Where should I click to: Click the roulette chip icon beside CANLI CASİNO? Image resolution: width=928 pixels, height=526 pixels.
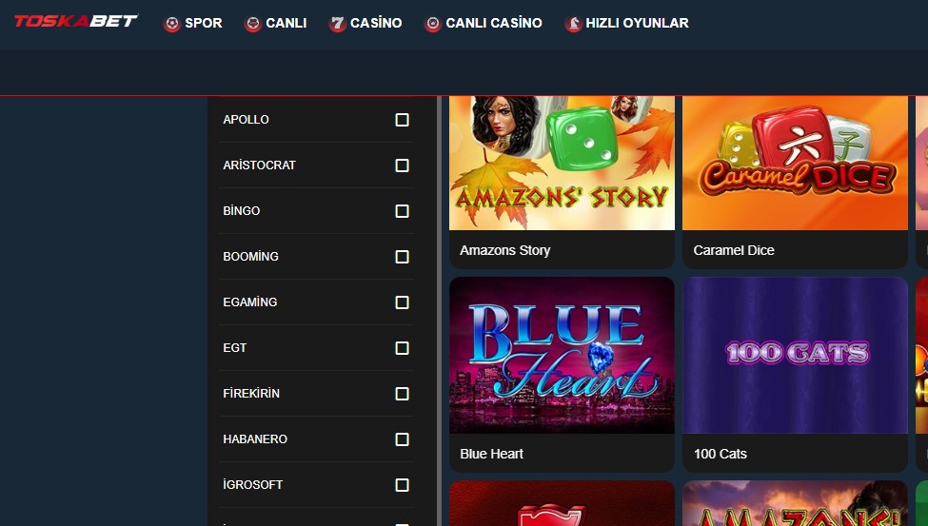coord(433,24)
